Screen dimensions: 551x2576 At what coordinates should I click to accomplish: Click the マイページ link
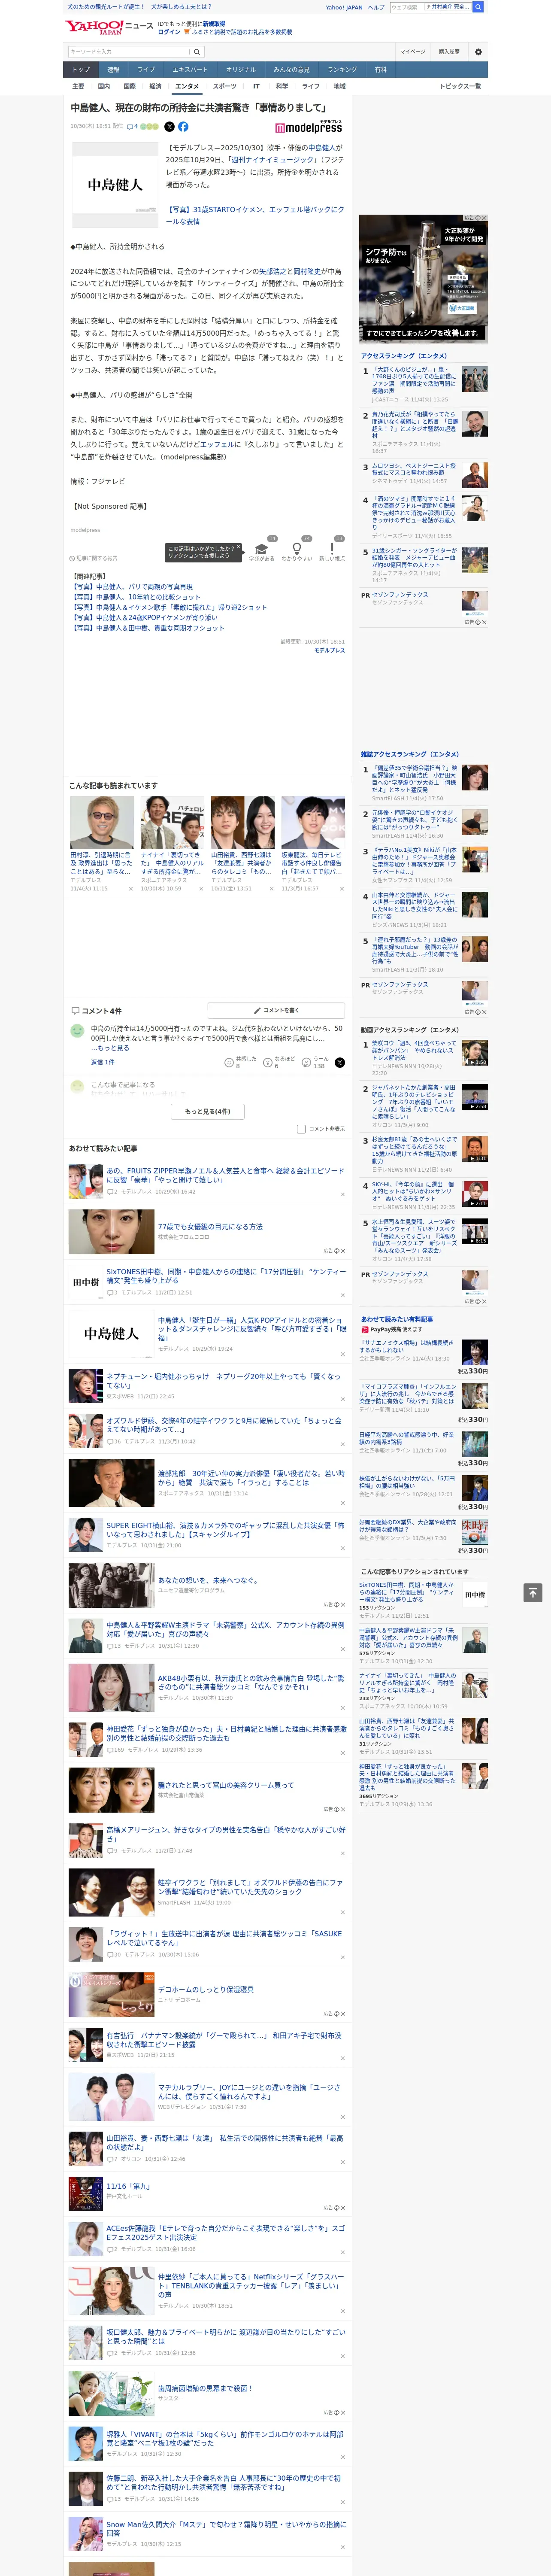click(x=413, y=52)
